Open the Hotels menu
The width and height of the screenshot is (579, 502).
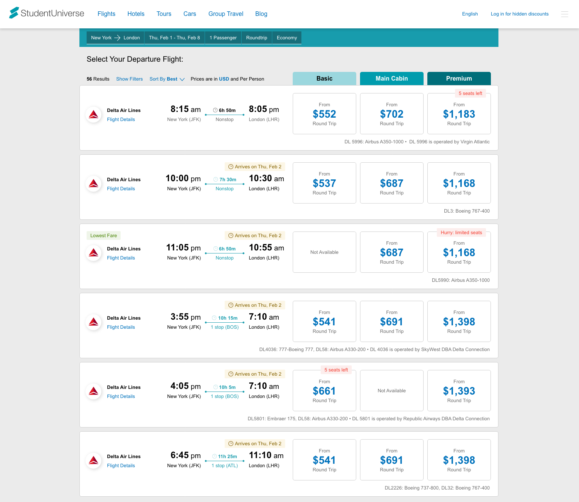pyautogui.click(x=136, y=14)
